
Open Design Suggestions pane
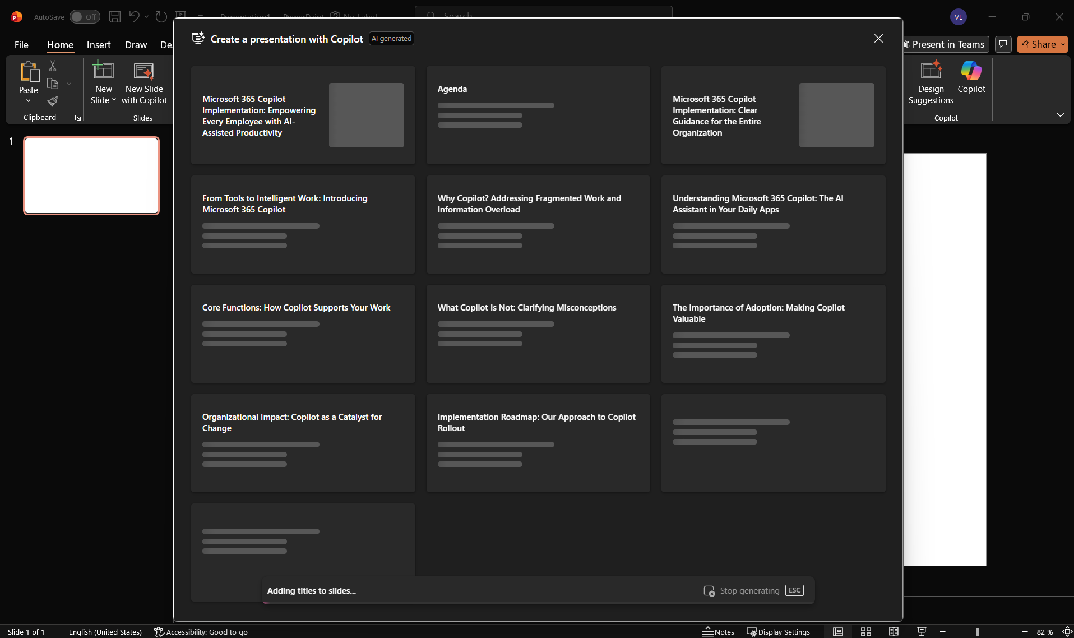931,82
